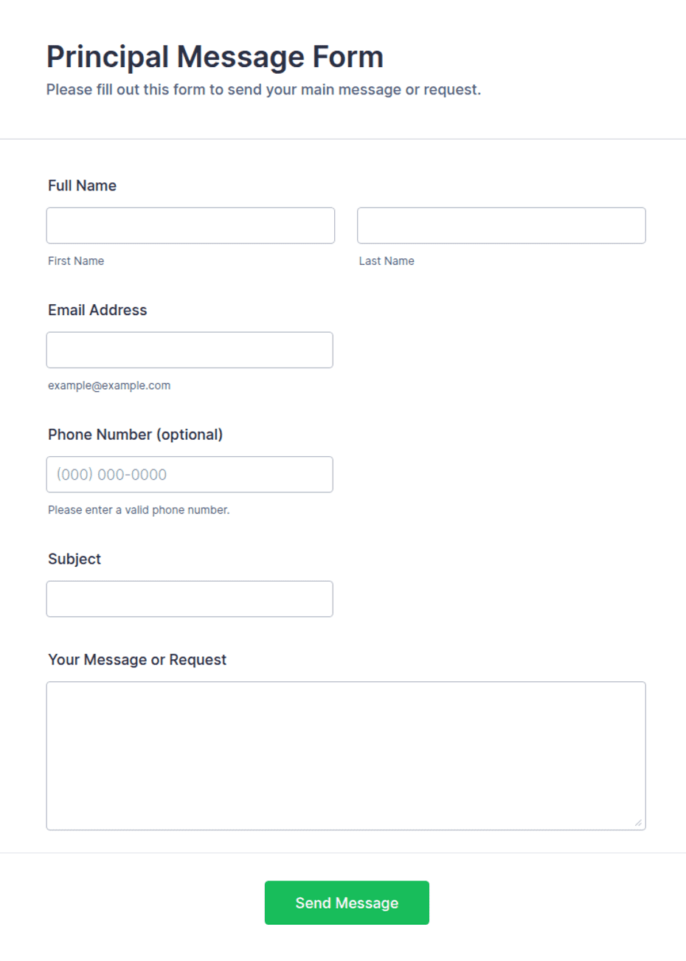Select the Last Name text field
Viewport: 686px width, 961px height.
(502, 225)
